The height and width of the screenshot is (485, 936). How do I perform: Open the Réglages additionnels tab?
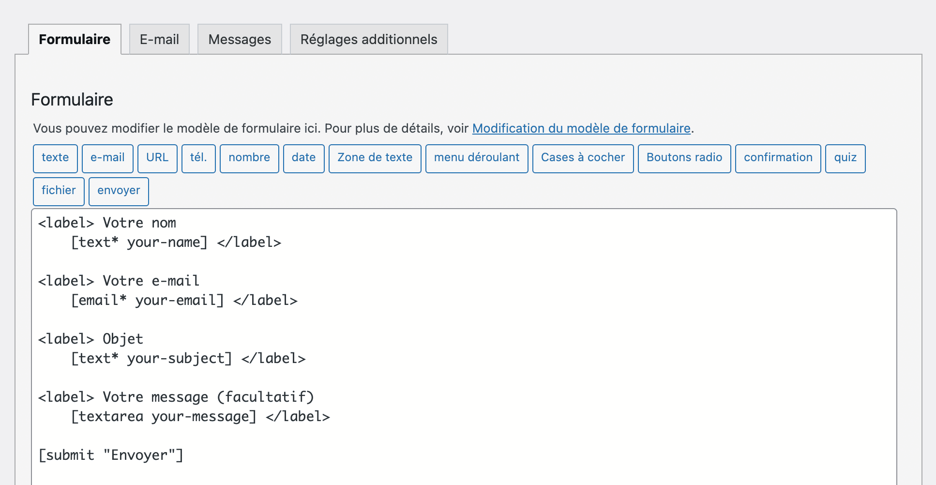(x=369, y=39)
